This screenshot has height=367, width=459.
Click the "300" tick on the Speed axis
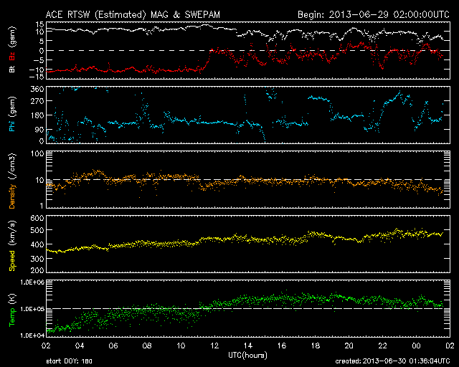pos(37,259)
